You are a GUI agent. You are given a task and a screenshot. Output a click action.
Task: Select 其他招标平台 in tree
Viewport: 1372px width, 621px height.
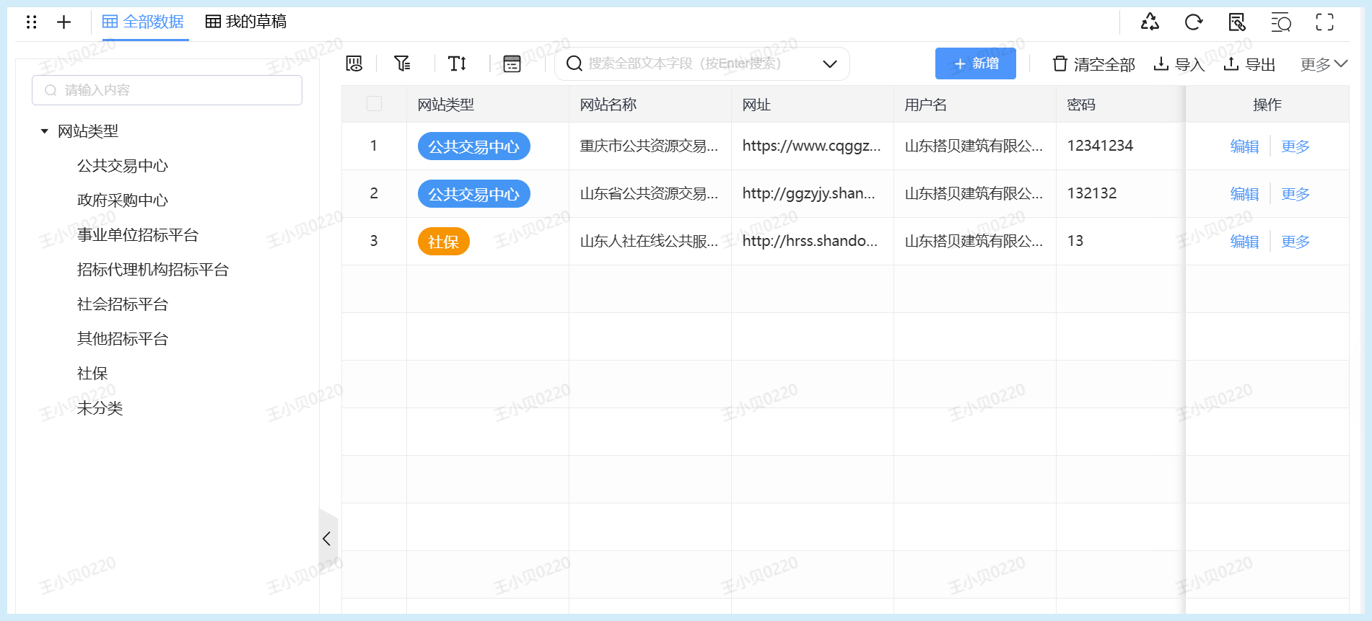tap(123, 339)
